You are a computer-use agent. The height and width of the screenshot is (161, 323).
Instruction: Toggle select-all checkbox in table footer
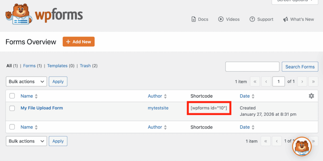click(x=12, y=127)
